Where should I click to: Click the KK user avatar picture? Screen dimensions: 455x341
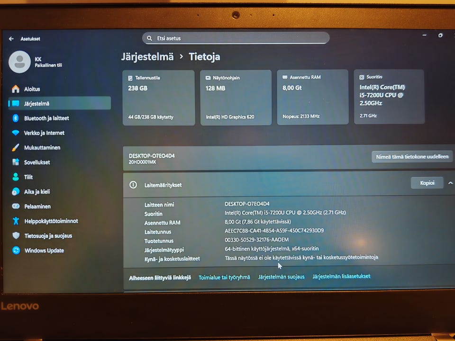19,62
